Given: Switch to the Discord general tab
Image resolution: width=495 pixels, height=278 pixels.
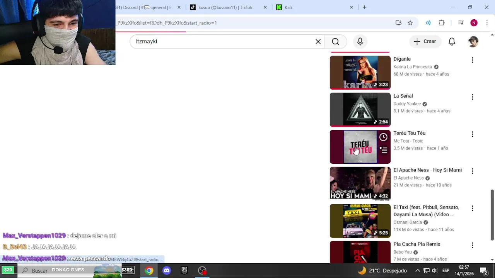Looking at the screenshot, I should (x=145, y=7).
